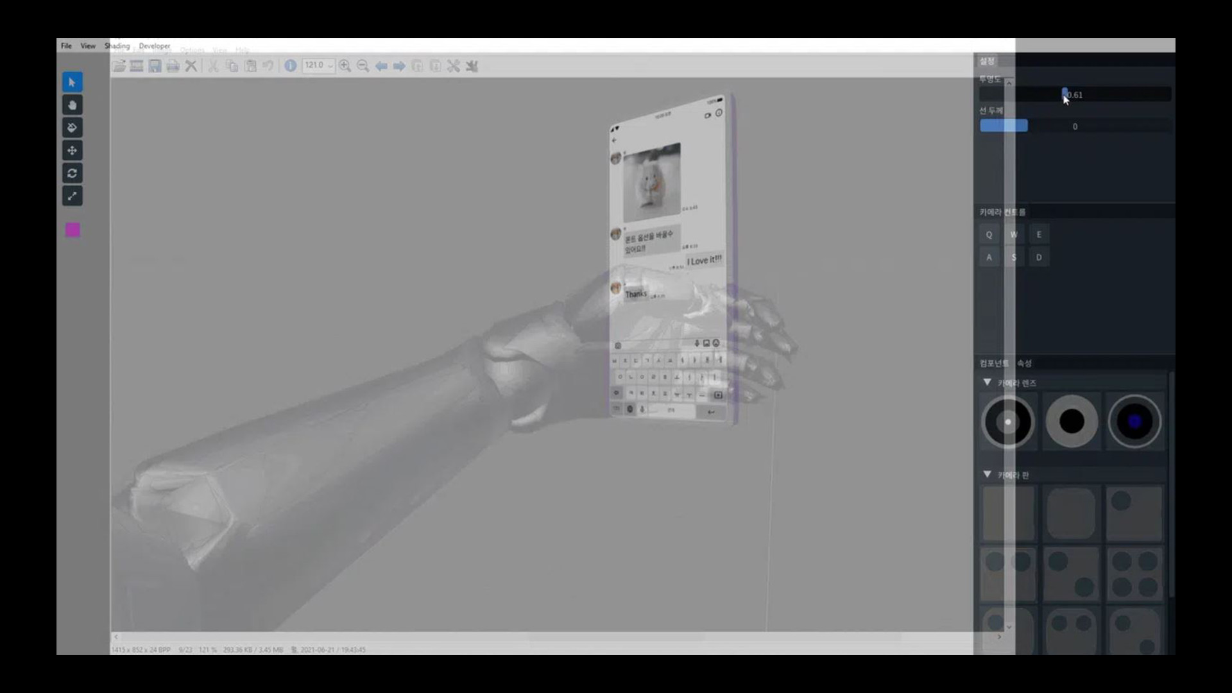Open the Developer menu
This screenshot has width=1232, height=693.
(154, 46)
